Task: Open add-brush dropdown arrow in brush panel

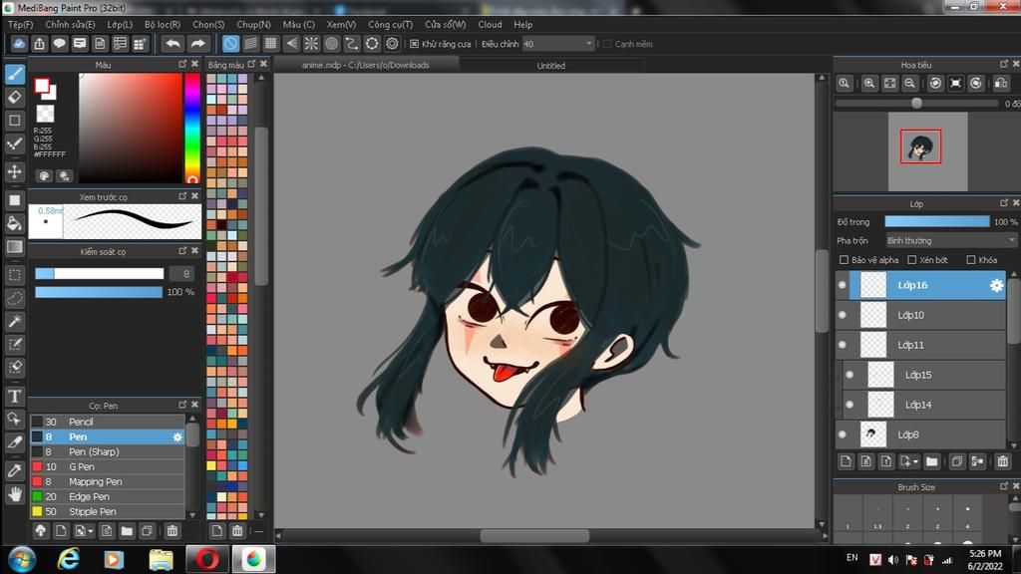Action: click(90, 531)
